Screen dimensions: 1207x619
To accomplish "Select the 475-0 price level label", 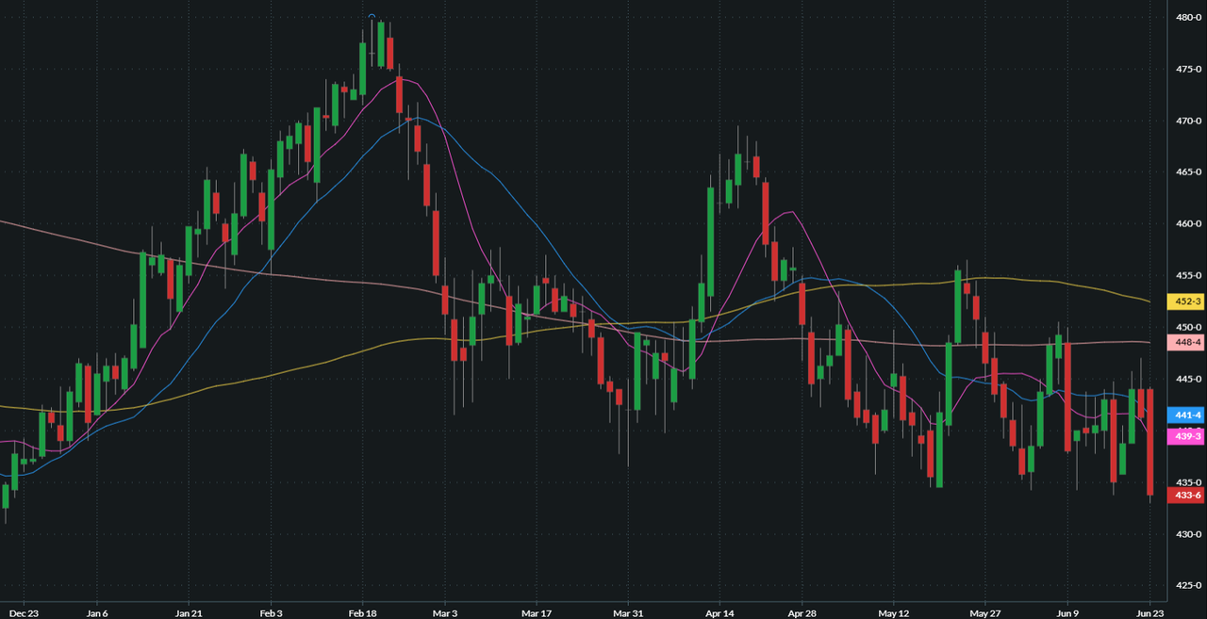I will click(x=1187, y=70).
